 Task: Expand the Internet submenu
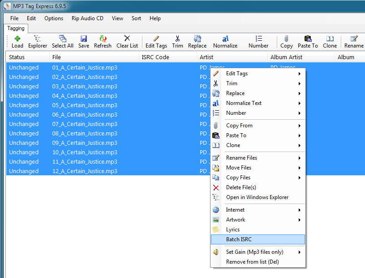(235, 209)
